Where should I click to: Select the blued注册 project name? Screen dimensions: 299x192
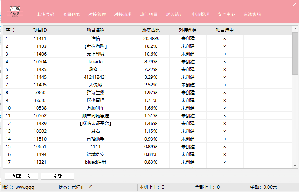click(x=96, y=162)
